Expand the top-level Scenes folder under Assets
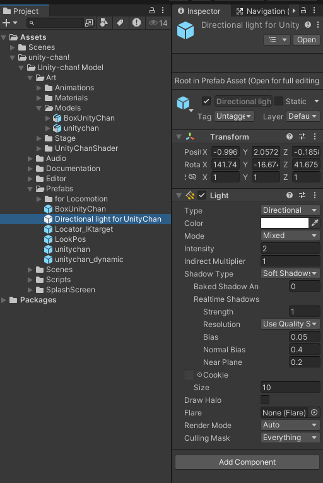 (x=13, y=47)
